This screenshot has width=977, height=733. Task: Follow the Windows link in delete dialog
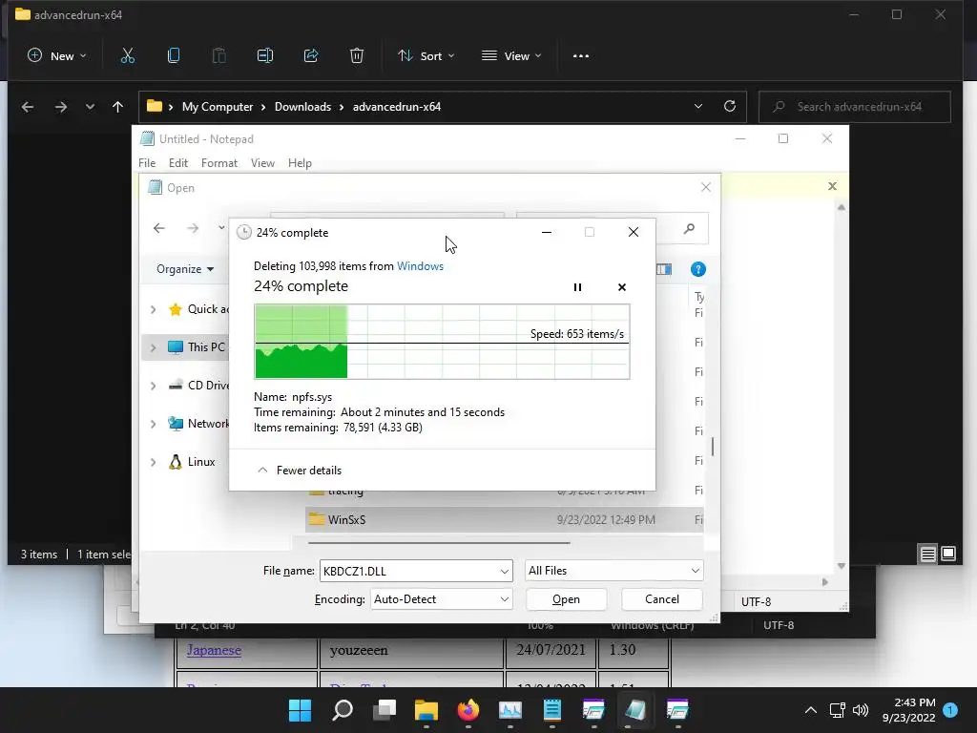pyautogui.click(x=420, y=266)
